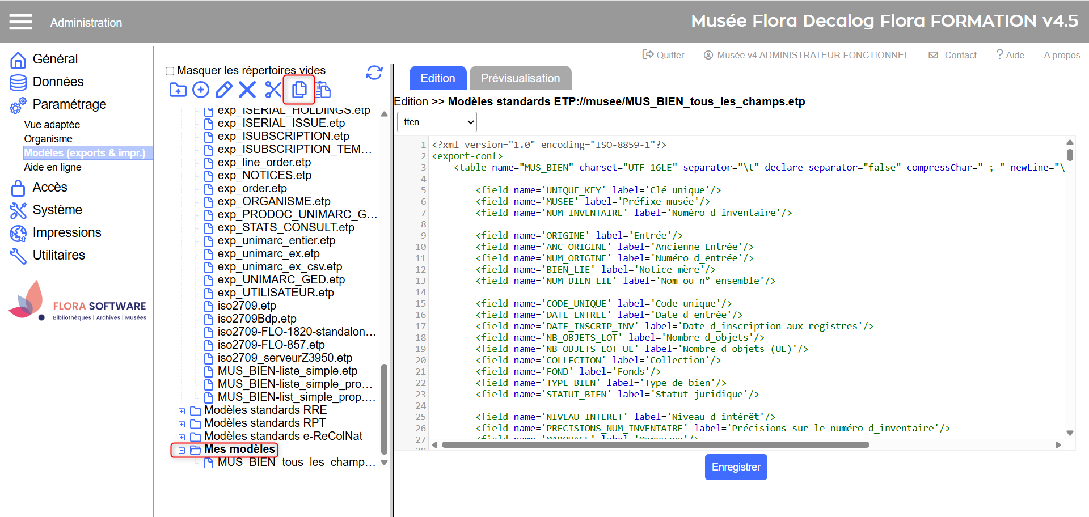Click the add (plus circle) icon
Screen dimensions: 1089x517
(201, 90)
